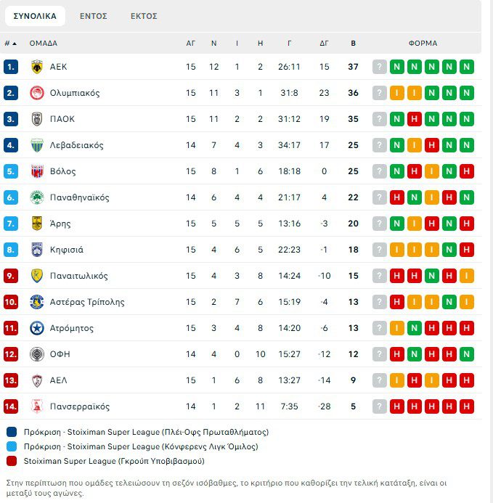The image size is (493, 503).
Task: Select the ΣΥΝΟΛΙΚΑ tab
Action: point(35,16)
